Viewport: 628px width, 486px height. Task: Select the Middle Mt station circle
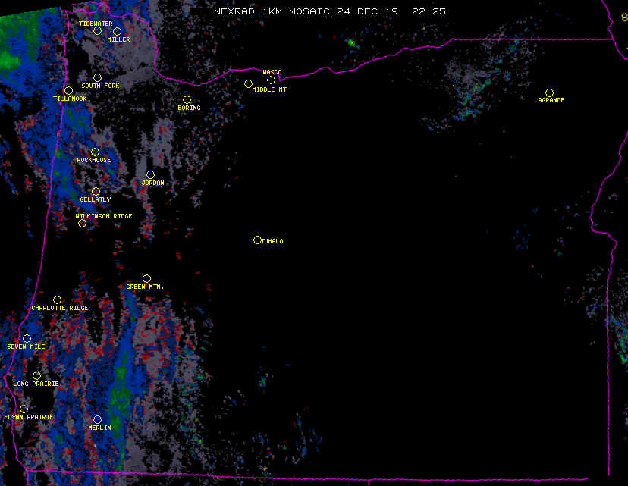click(x=248, y=83)
